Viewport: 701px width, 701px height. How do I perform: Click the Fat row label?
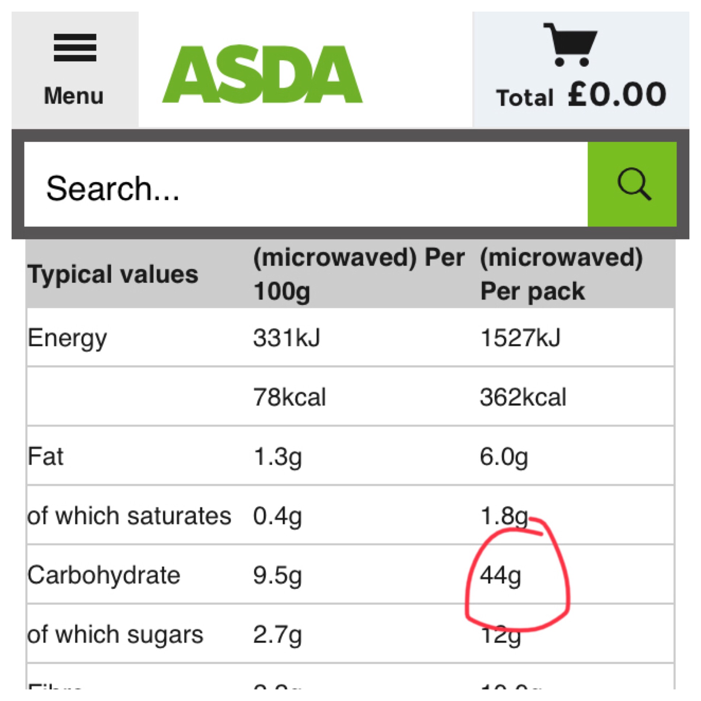coord(45,456)
